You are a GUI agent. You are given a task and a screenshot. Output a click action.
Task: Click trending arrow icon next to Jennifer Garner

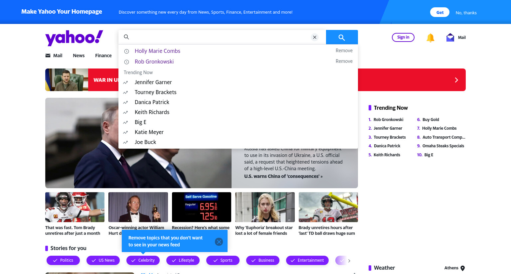tap(125, 82)
